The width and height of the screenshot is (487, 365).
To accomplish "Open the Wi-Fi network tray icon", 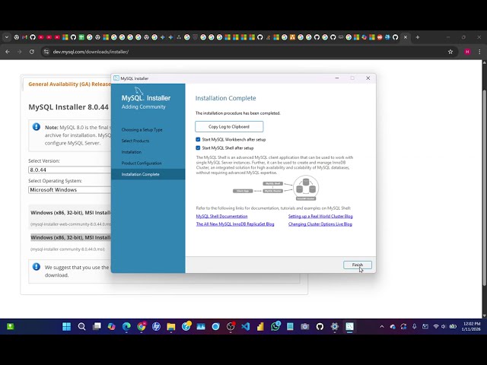I will pos(436,326).
